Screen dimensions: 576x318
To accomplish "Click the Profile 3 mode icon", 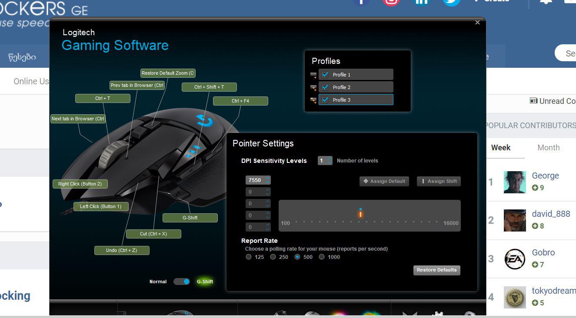I will coord(313,100).
